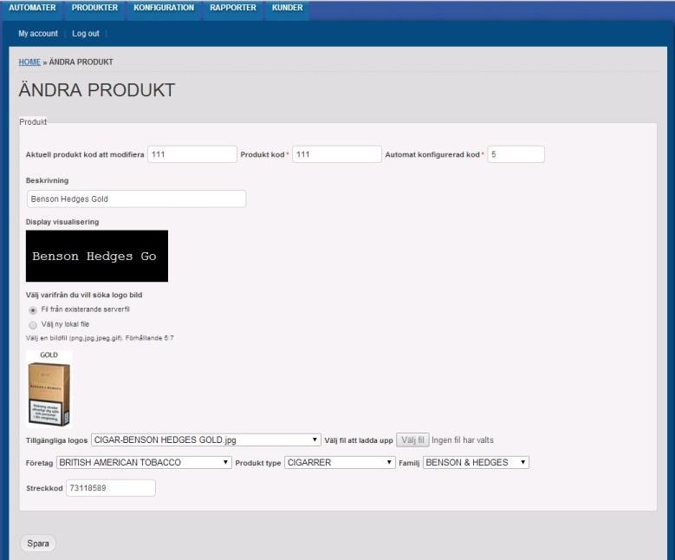Select Fil från existerande serverfil radio
This screenshot has height=560, width=675.
[33, 310]
